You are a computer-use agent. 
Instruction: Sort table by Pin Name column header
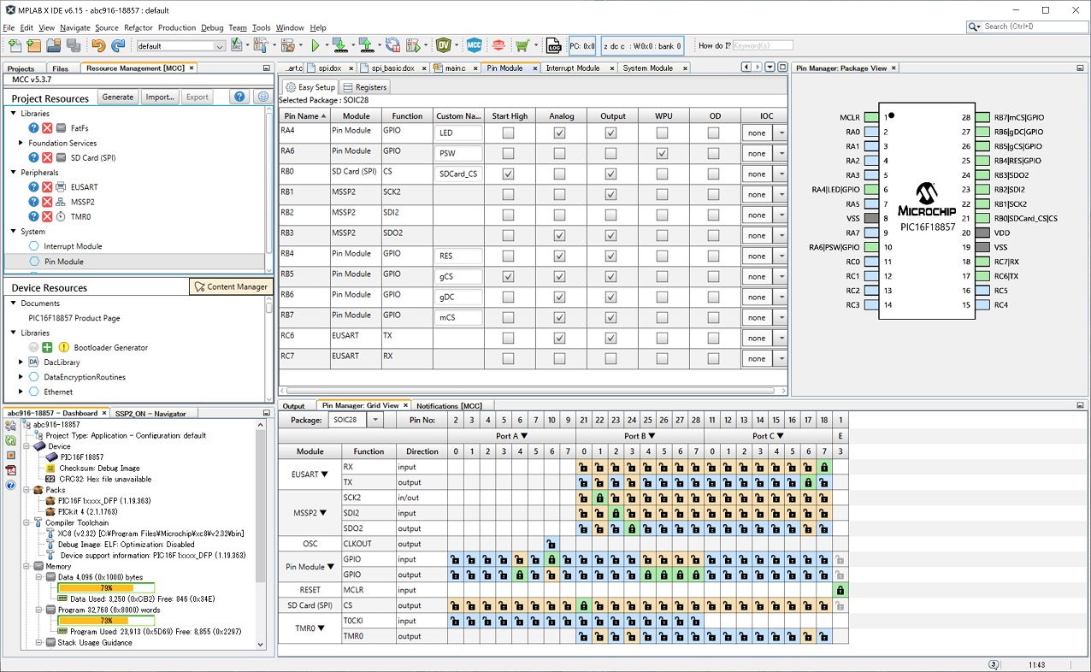tap(304, 115)
